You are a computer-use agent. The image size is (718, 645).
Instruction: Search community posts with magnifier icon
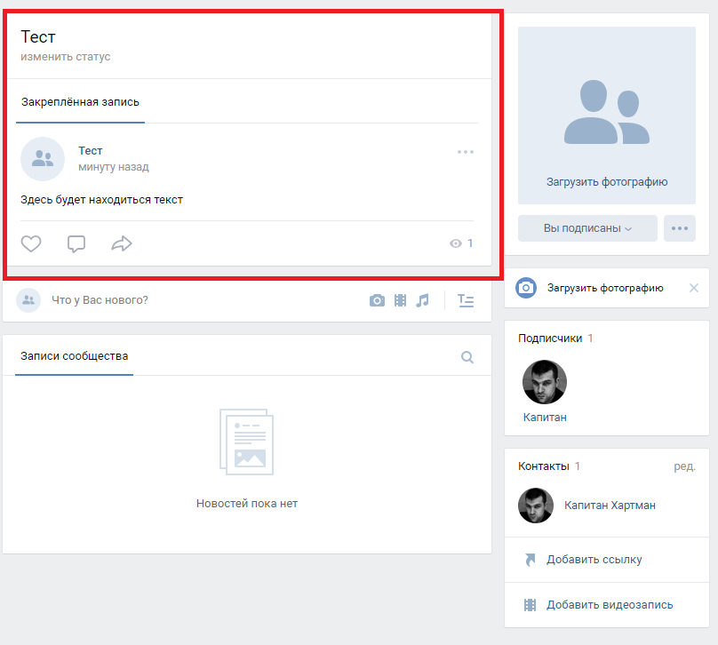point(467,357)
